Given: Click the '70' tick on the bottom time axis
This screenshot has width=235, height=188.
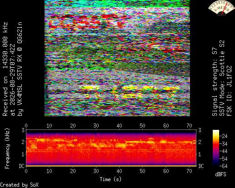Looking at the screenshot, I should pos(189,171).
